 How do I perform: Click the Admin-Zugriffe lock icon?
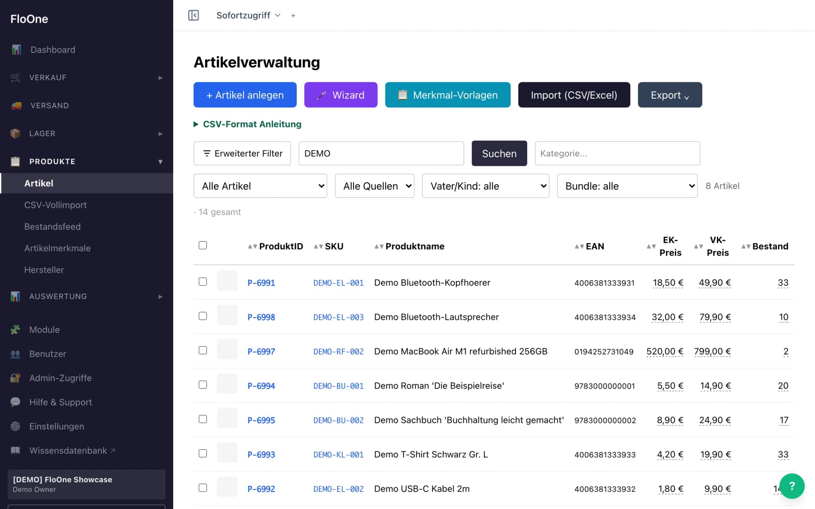click(15, 378)
